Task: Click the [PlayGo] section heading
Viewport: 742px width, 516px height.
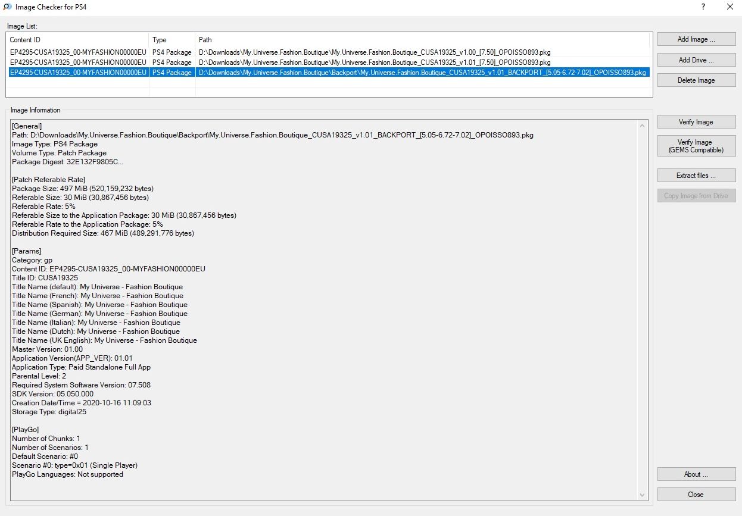Action: point(26,430)
